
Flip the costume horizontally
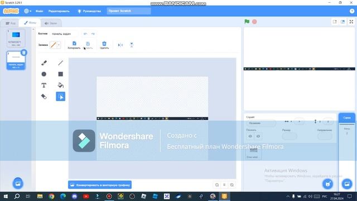pyautogui.click(x=120, y=45)
